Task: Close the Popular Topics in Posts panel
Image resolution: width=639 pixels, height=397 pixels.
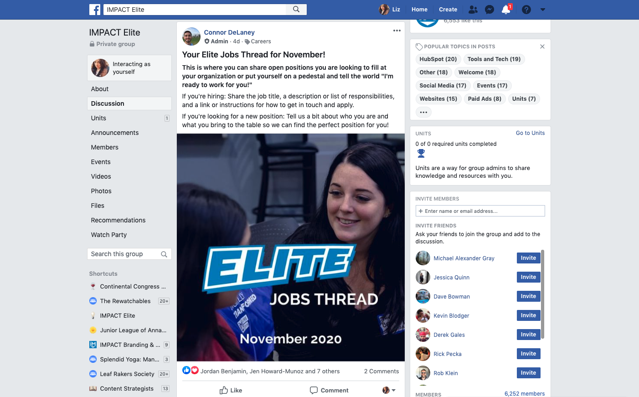Action: [x=542, y=46]
